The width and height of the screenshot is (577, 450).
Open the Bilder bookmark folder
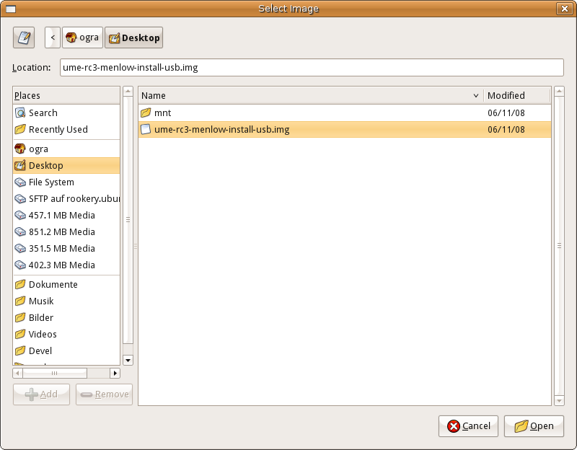pyautogui.click(x=41, y=318)
